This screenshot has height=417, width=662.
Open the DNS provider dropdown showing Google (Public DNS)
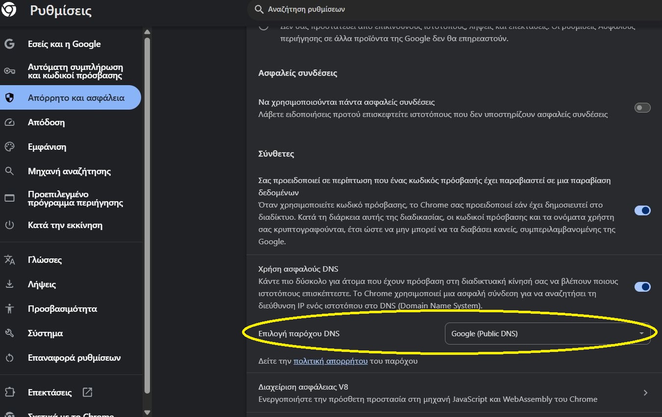pyautogui.click(x=547, y=334)
